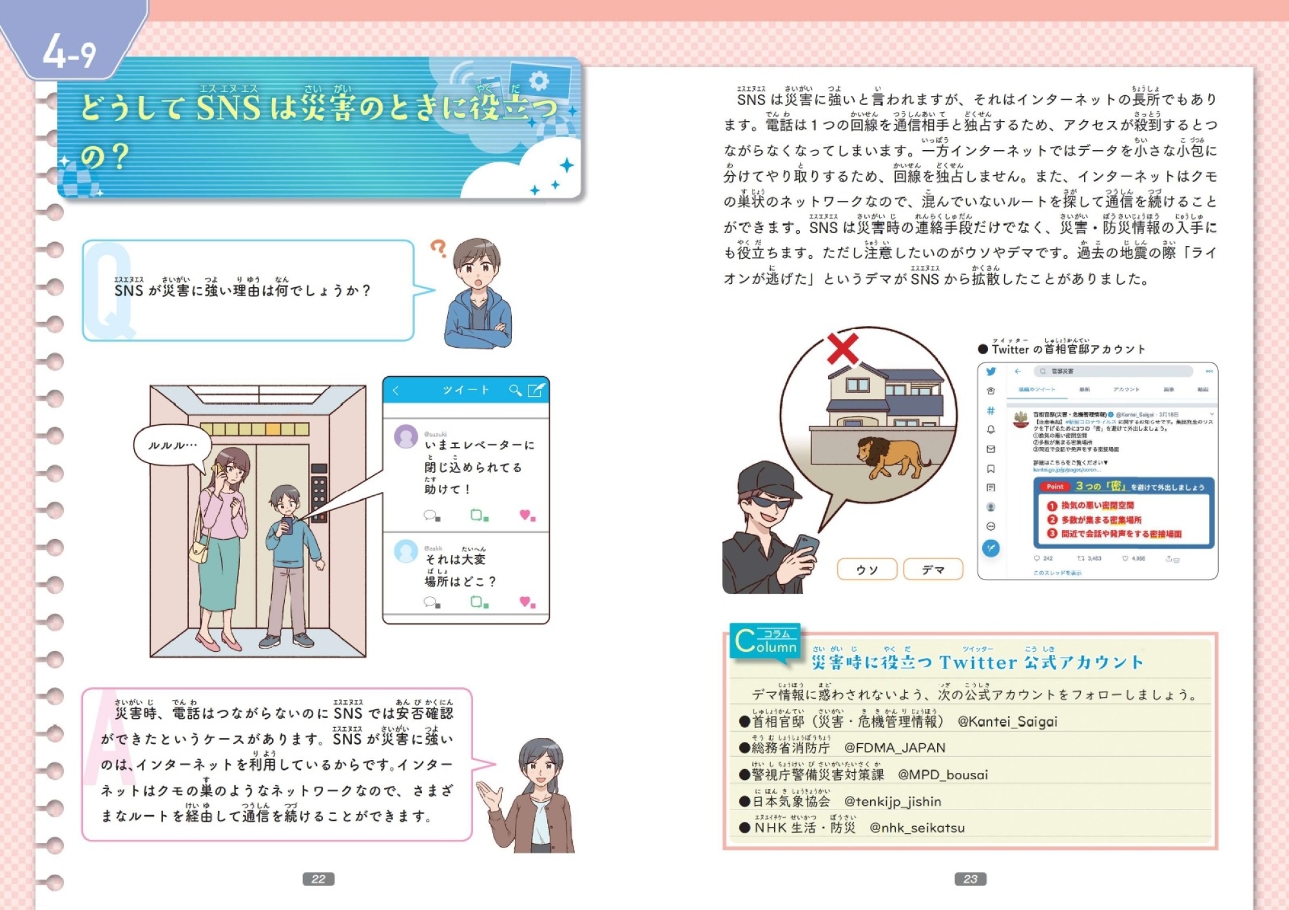
Task: Click the このスレッドを表示 link
Action: click(1057, 573)
